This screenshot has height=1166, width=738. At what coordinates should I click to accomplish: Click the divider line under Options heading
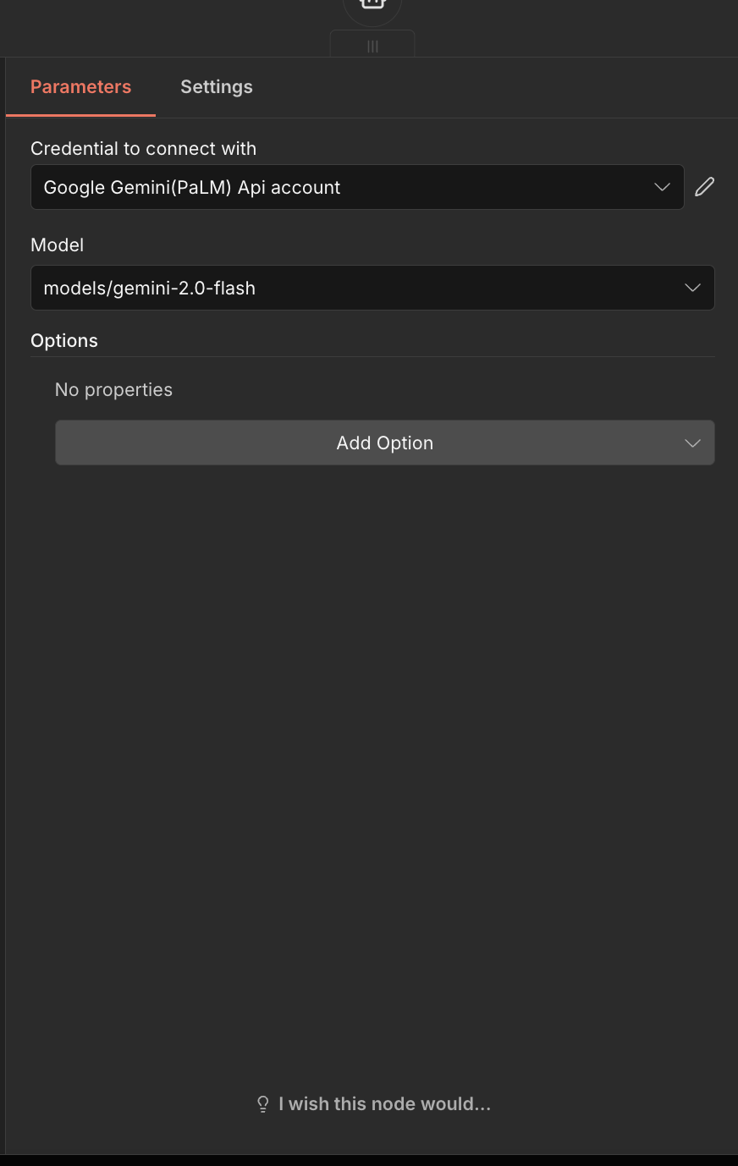(372, 357)
